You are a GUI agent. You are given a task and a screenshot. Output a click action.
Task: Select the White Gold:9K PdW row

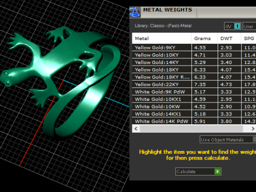[194, 92]
